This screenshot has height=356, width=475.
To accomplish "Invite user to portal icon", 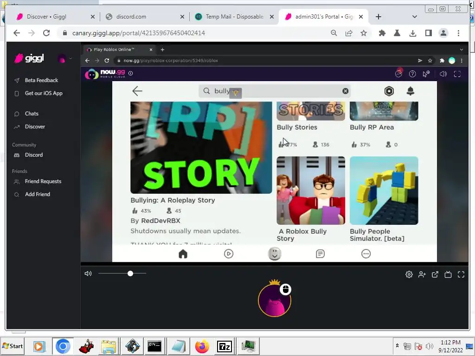I will [422, 274].
